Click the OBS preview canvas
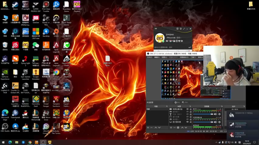Screen dimensions: 259x145 [x=196, y=80]
